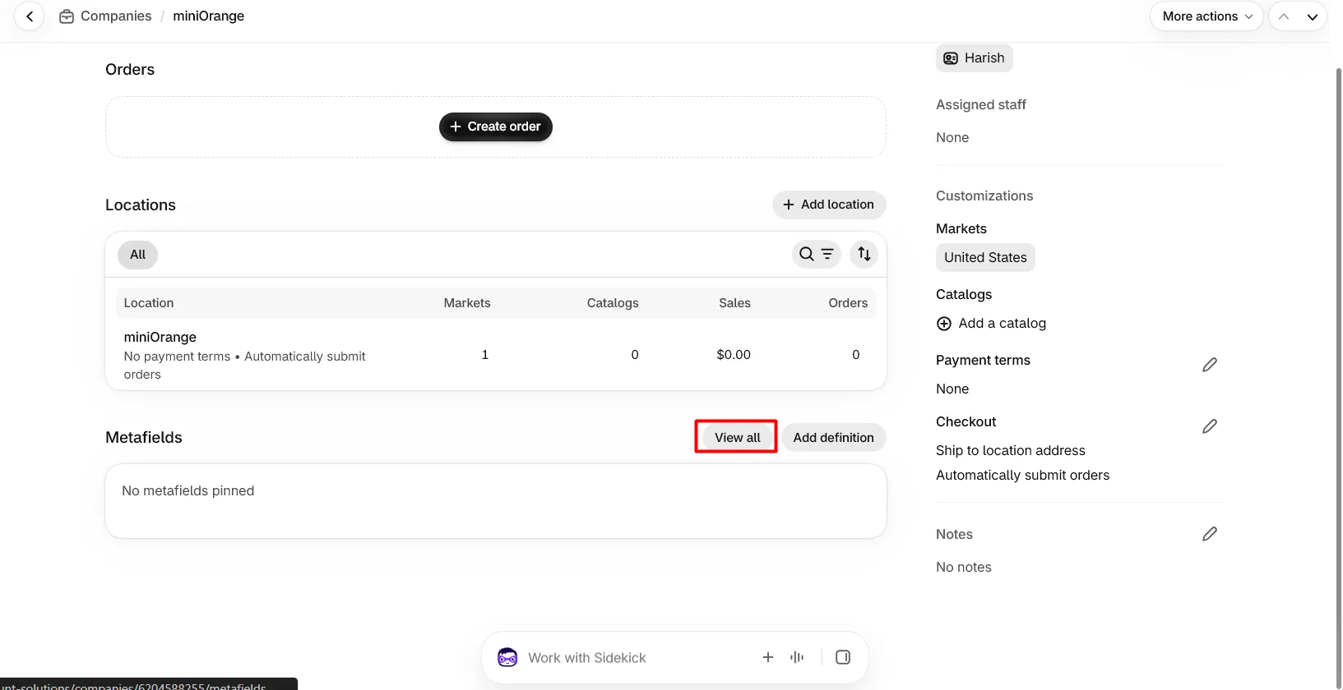Open the sort locations icon

coord(864,255)
